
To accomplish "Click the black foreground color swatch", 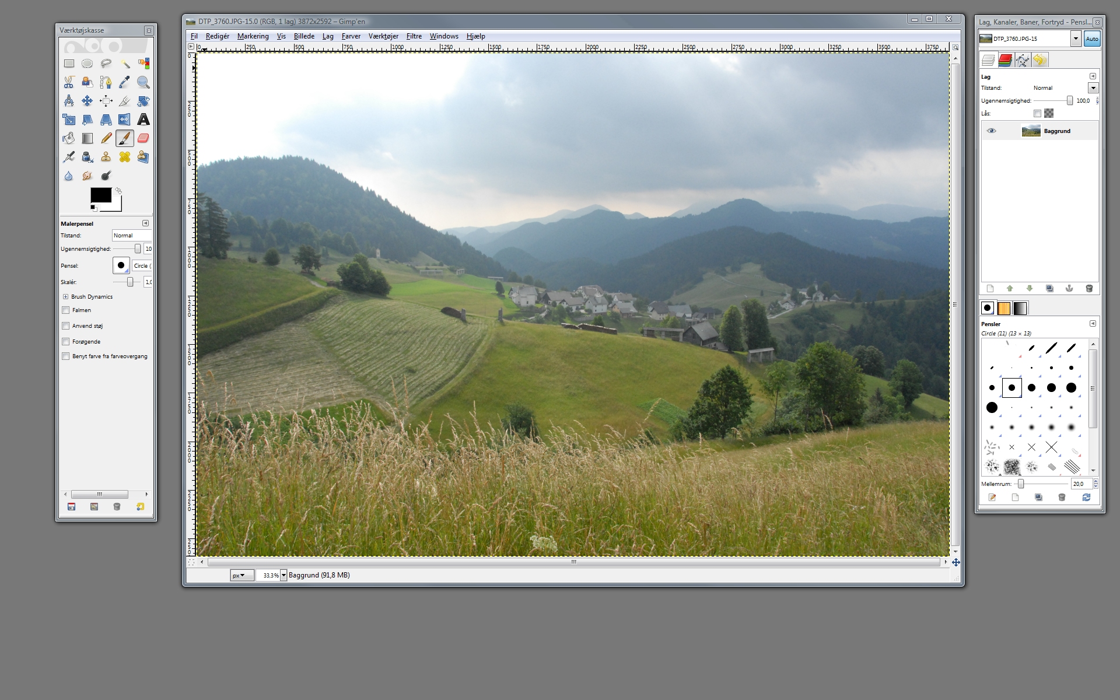I will pos(100,195).
